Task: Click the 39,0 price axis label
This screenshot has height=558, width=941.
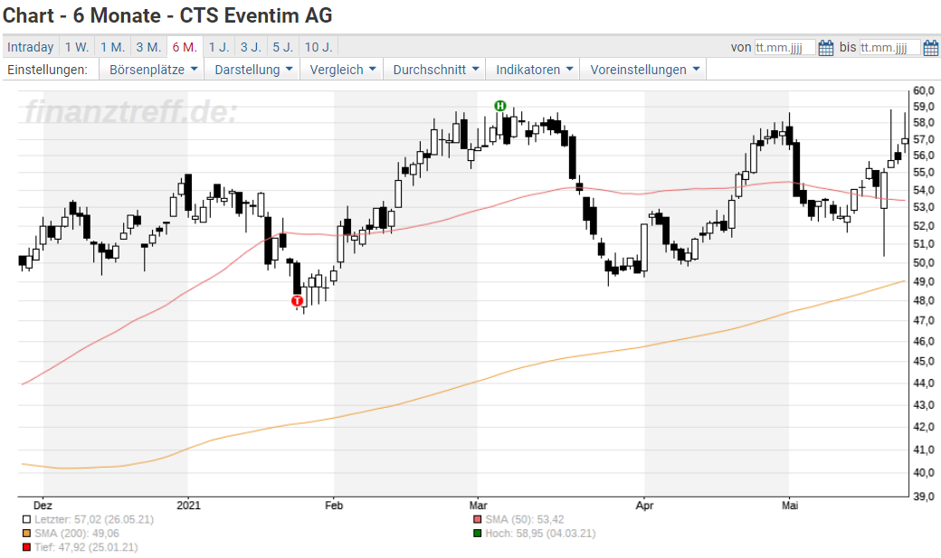Action: point(924,497)
